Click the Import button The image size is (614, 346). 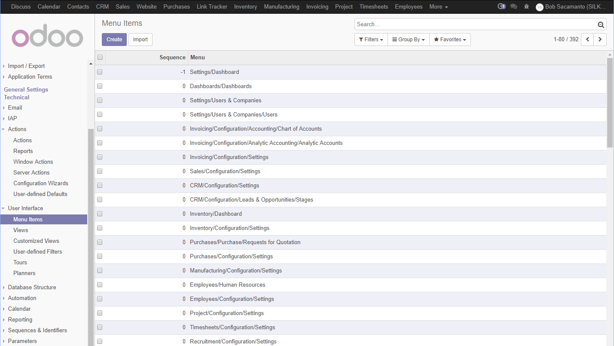141,40
